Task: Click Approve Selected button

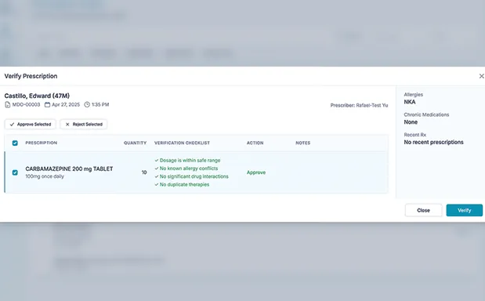Action: click(x=31, y=125)
